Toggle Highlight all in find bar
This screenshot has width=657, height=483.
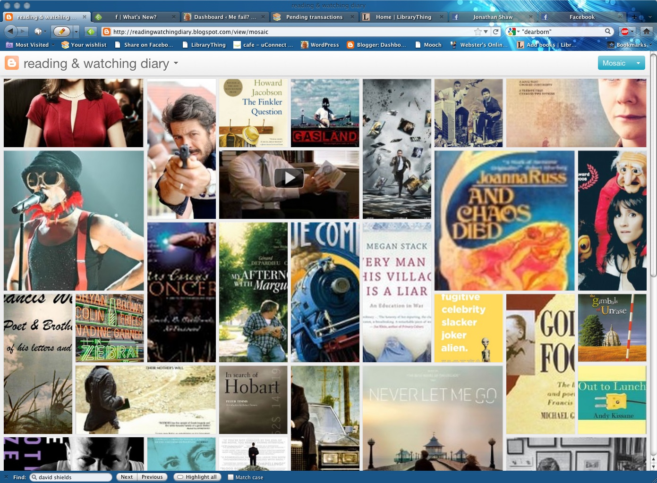tap(197, 477)
